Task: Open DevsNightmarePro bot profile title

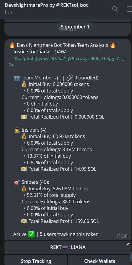Action: 46,5
